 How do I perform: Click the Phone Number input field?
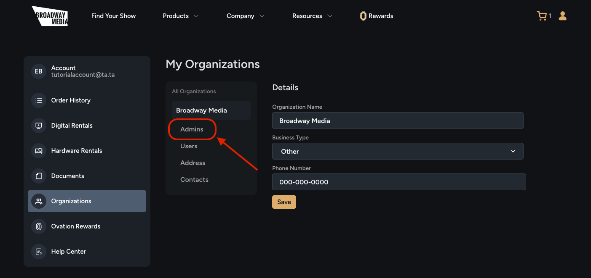399,182
